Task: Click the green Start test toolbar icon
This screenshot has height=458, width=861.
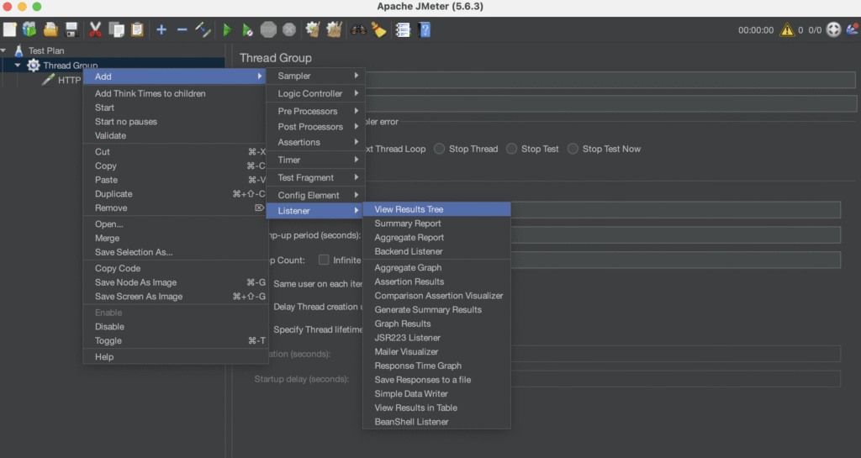Action: (x=227, y=30)
